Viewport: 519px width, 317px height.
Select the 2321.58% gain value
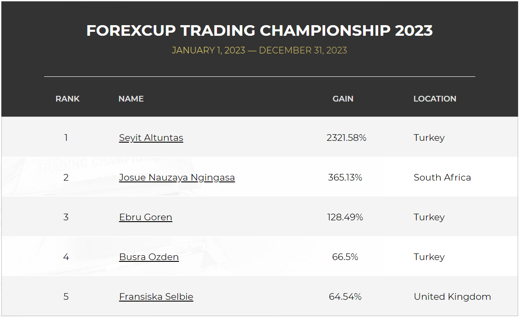coord(346,138)
